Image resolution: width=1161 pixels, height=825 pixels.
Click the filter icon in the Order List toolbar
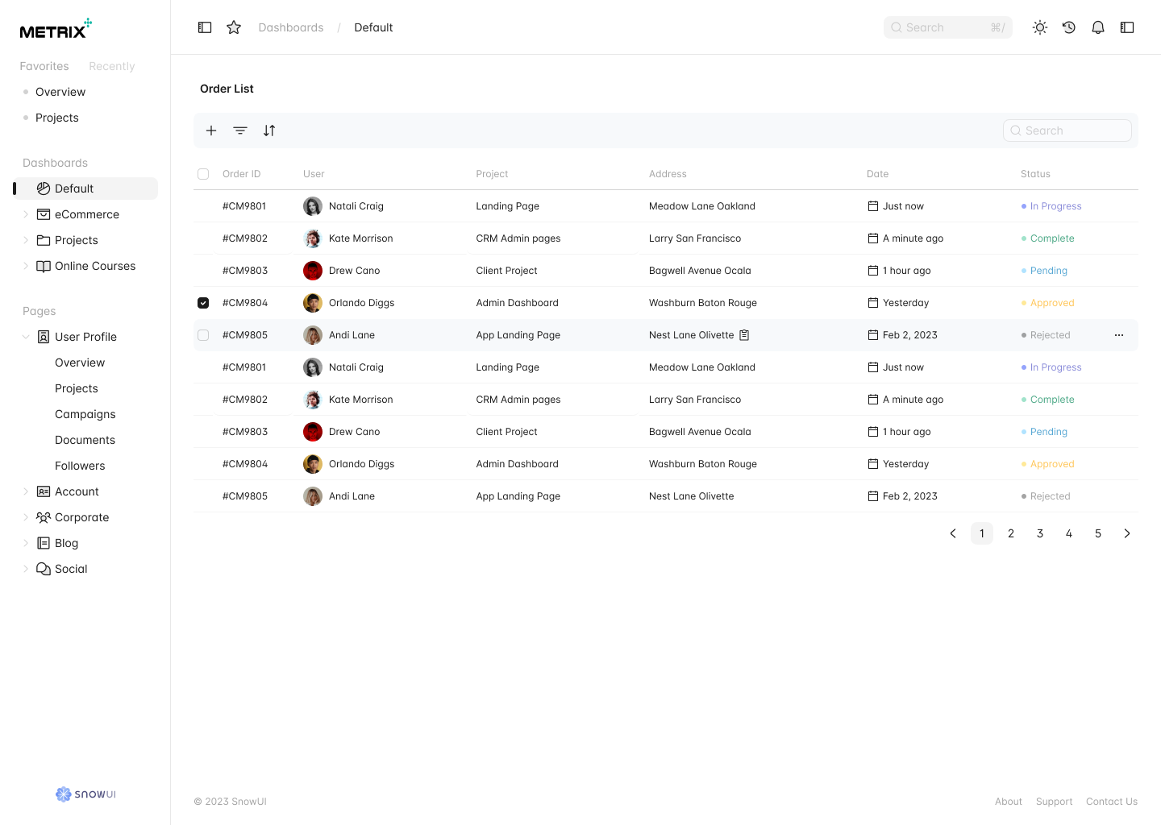point(240,131)
